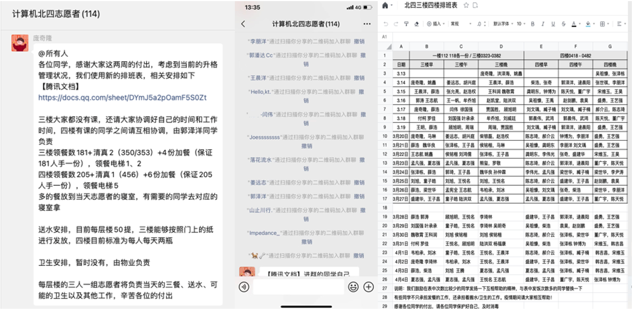Click the clear format eraser icon
This screenshot has width=633, height=311.
(417, 24)
